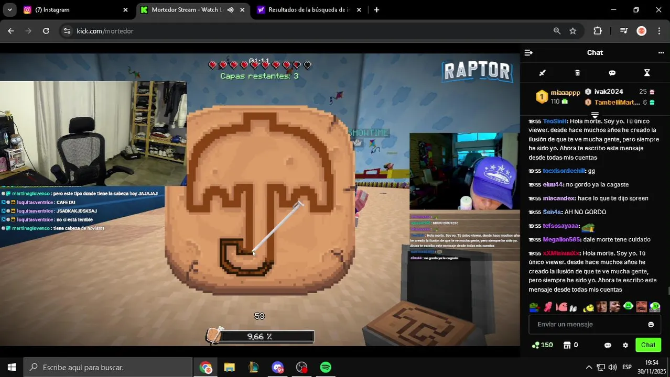Close the Resultados de la búsqueda tab
670x377 pixels.
point(359,10)
